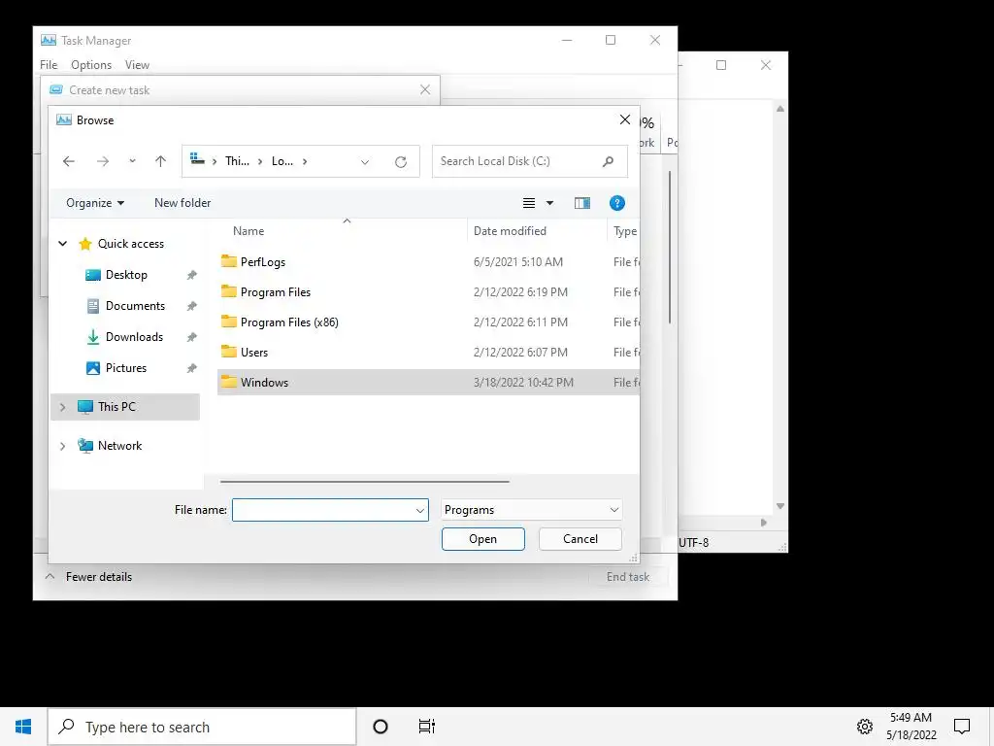This screenshot has height=746, width=994.
Task: Refresh the Local Disk folder listing
Action: pos(401,162)
